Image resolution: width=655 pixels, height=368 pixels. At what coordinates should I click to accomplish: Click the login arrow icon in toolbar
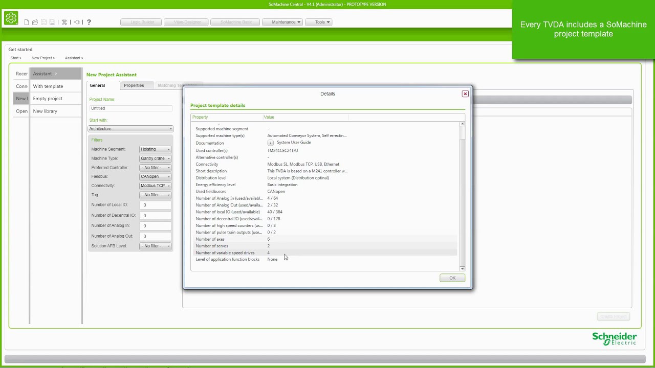[77, 22]
